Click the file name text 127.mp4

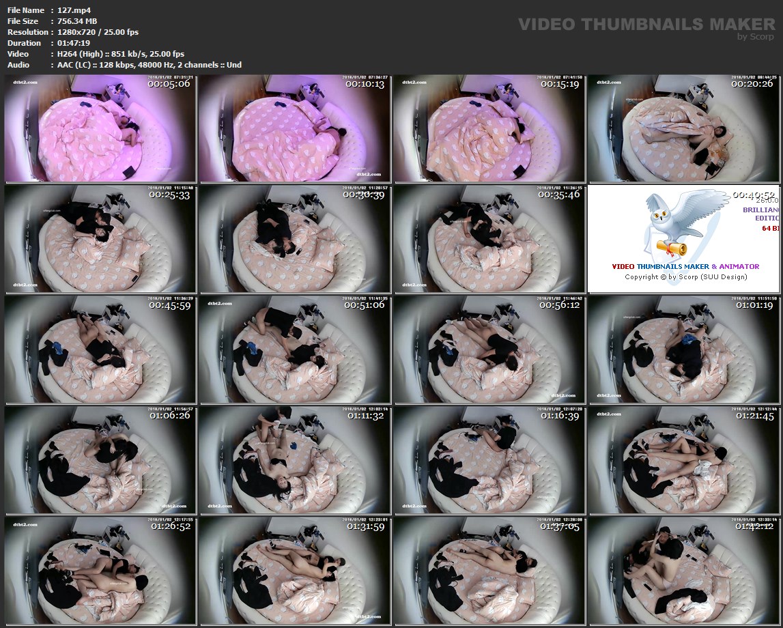(74, 10)
